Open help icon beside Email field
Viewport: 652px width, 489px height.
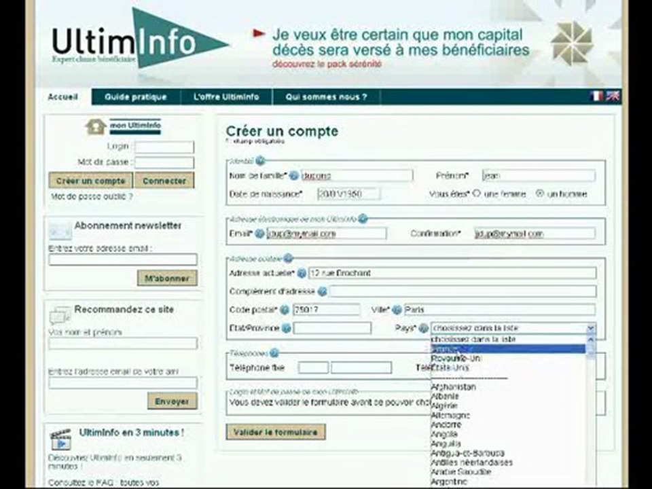259,234
